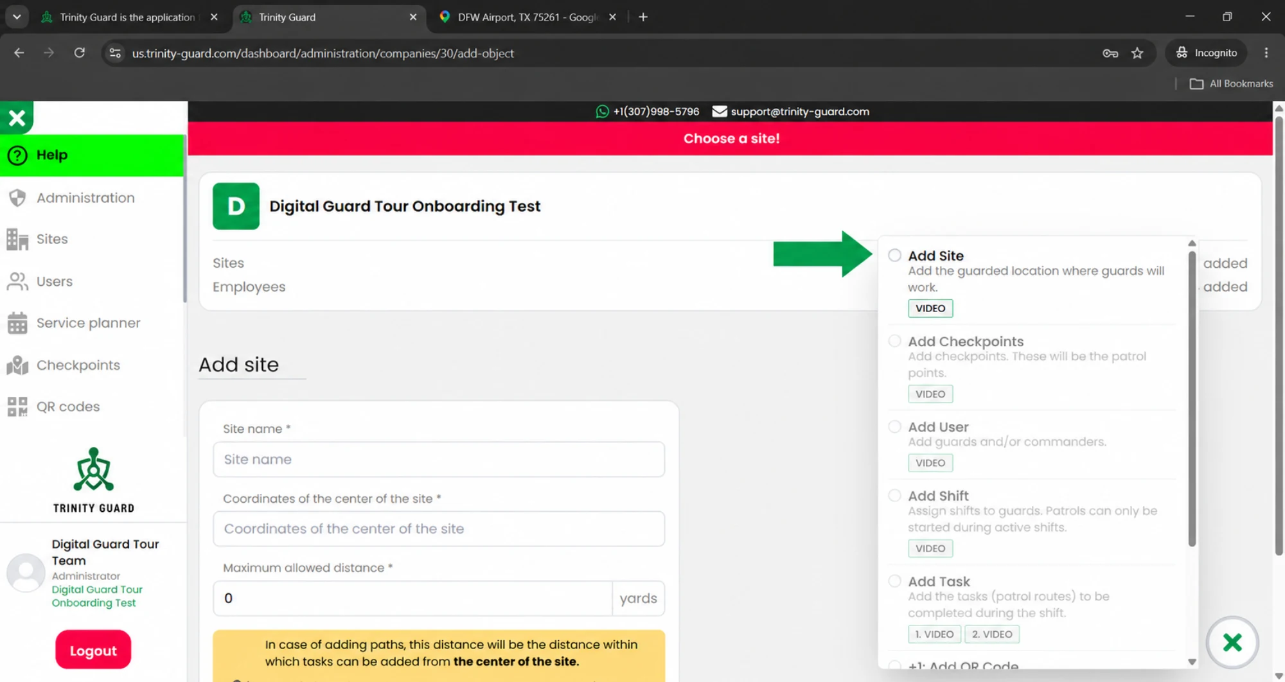The height and width of the screenshot is (682, 1285).
Task: Open the password key icon
Action: tap(1110, 53)
